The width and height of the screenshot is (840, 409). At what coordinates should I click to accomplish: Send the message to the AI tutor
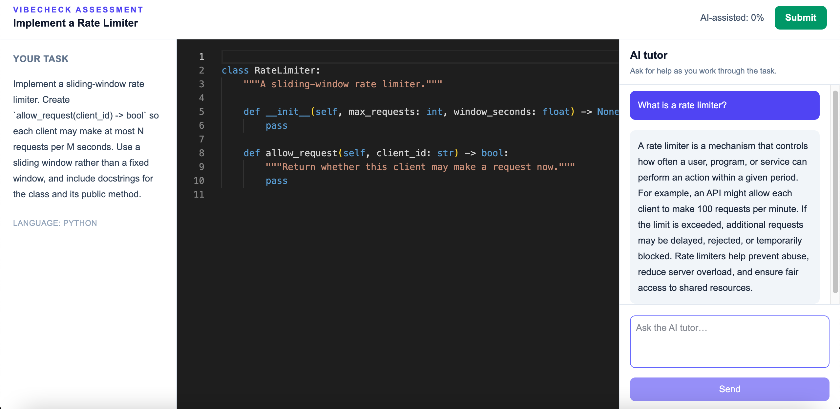pyautogui.click(x=729, y=389)
